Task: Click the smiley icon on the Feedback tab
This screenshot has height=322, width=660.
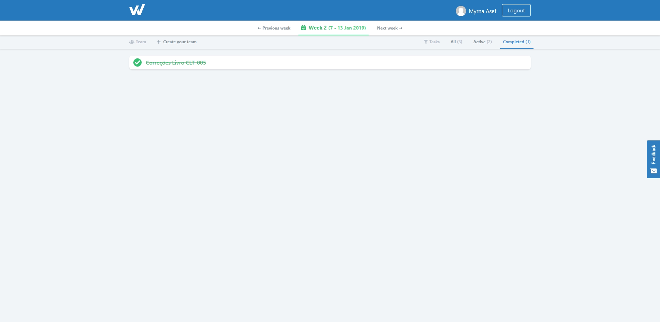Action: coord(653,171)
